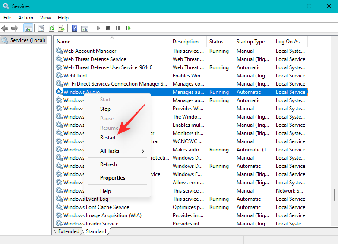Open Properties from the context menu
The width and height of the screenshot is (338, 244).
[x=113, y=178]
